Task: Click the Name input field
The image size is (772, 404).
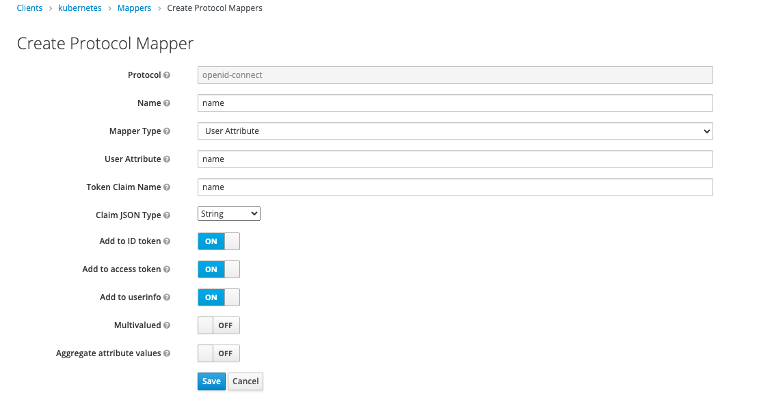Action: pyautogui.click(x=455, y=103)
